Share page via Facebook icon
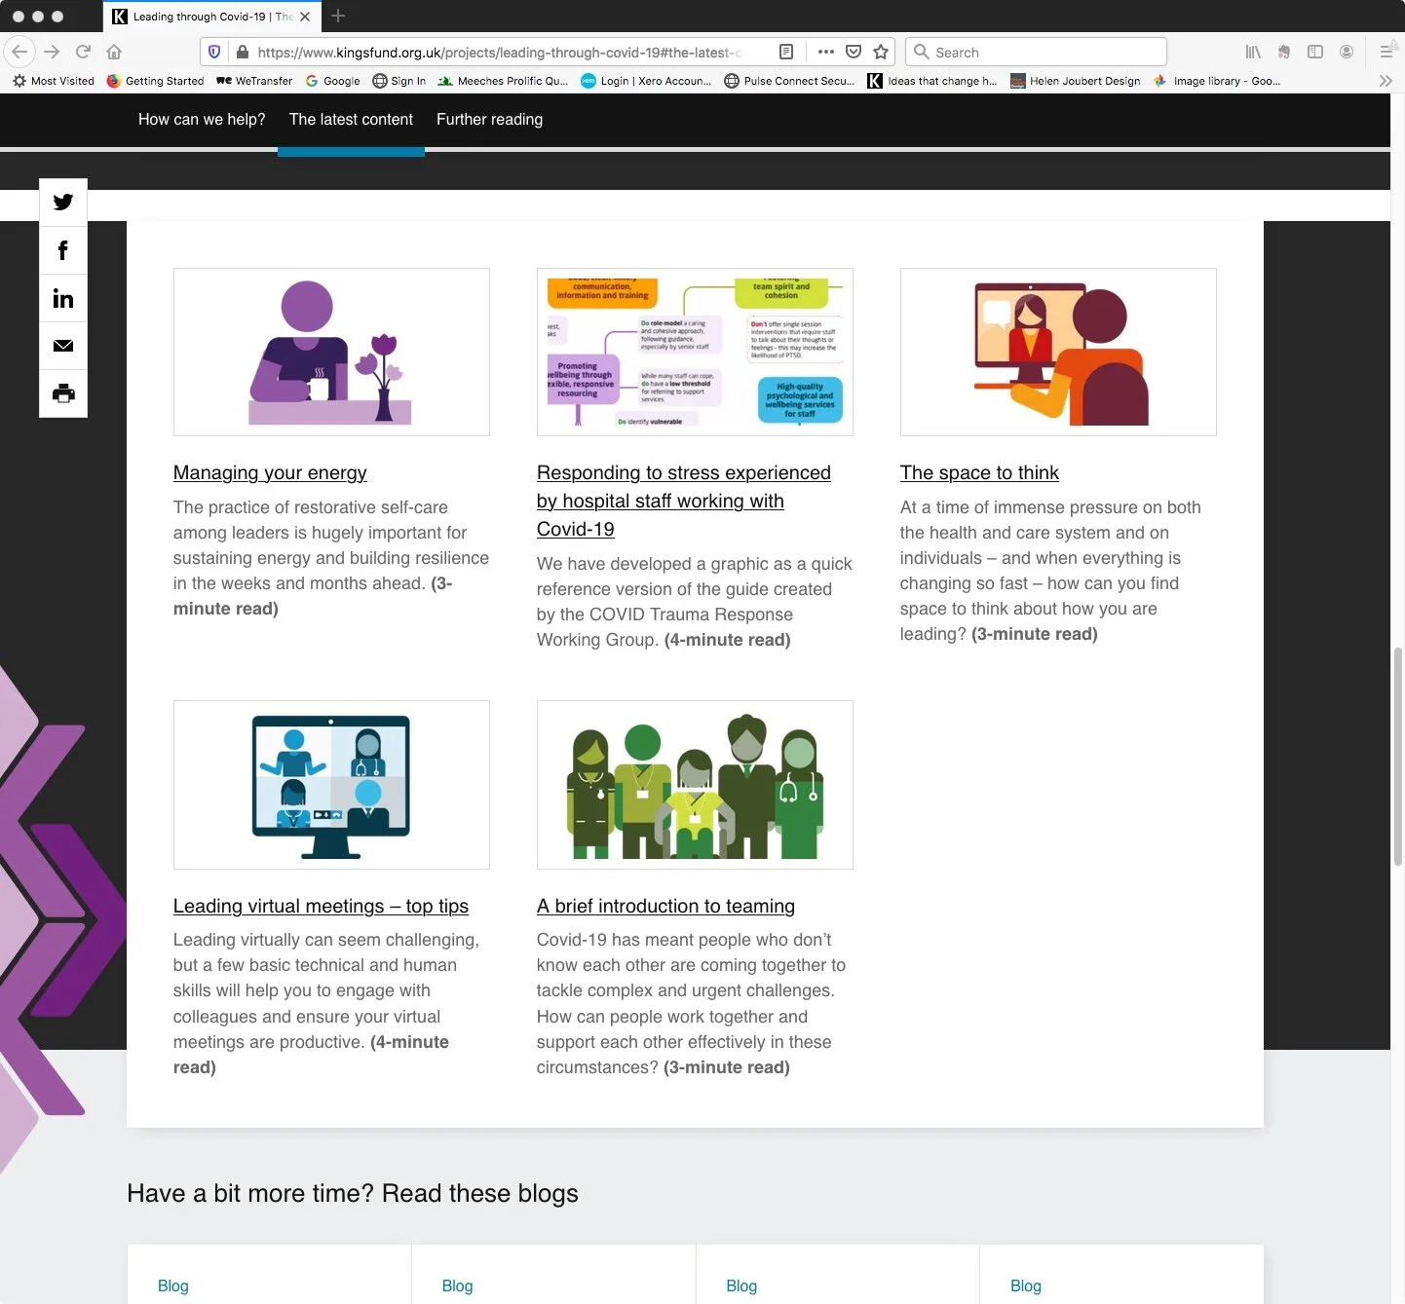This screenshot has width=1405, height=1304. click(63, 250)
